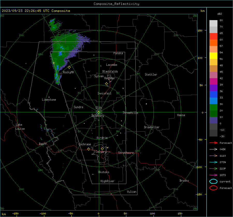The height and width of the screenshot is (217, 233).
Task: Click the Blackfalds town label
Action: tap(110, 71)
